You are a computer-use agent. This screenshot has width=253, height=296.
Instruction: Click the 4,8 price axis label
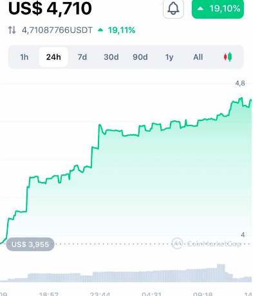240,83
